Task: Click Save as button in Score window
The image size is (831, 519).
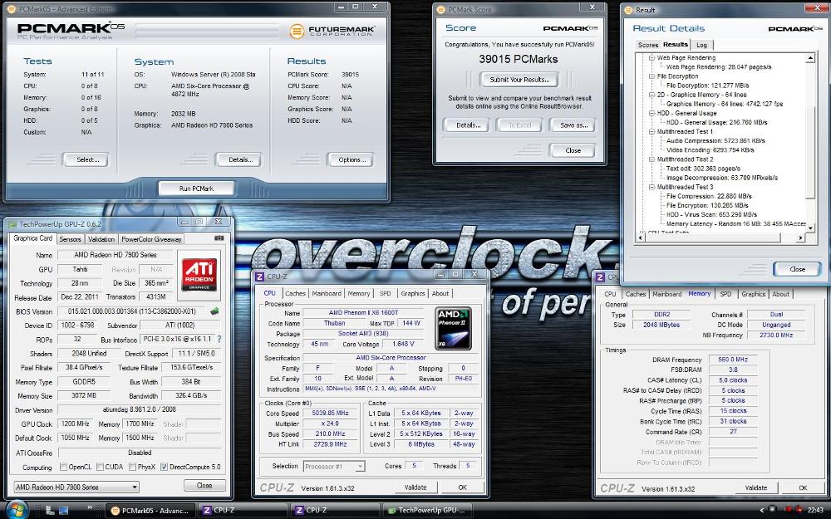Action: click(x=573, y=125)
